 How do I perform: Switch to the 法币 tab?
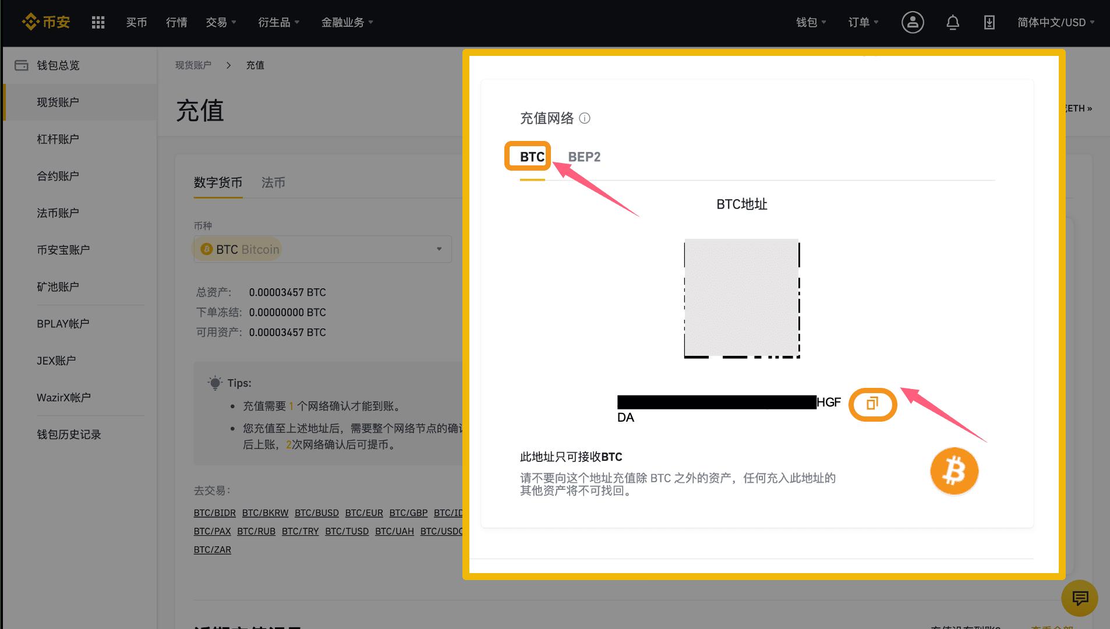(273, 182)
